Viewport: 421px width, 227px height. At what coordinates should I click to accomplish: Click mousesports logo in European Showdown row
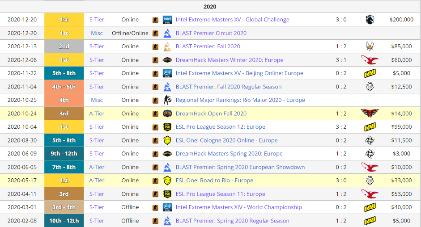click(370, 167)
